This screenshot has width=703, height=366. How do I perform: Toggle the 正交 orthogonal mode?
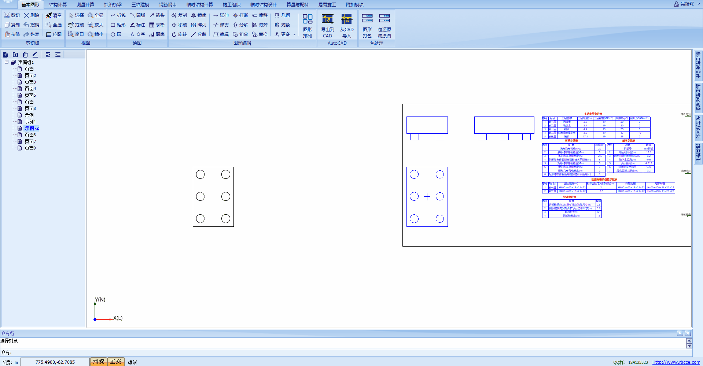pos(115,362)
